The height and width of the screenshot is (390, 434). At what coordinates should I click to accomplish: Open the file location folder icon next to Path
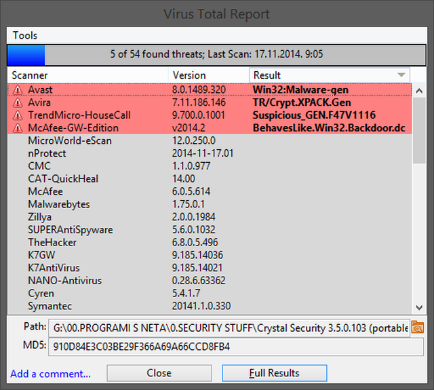[x=418, y=328]
